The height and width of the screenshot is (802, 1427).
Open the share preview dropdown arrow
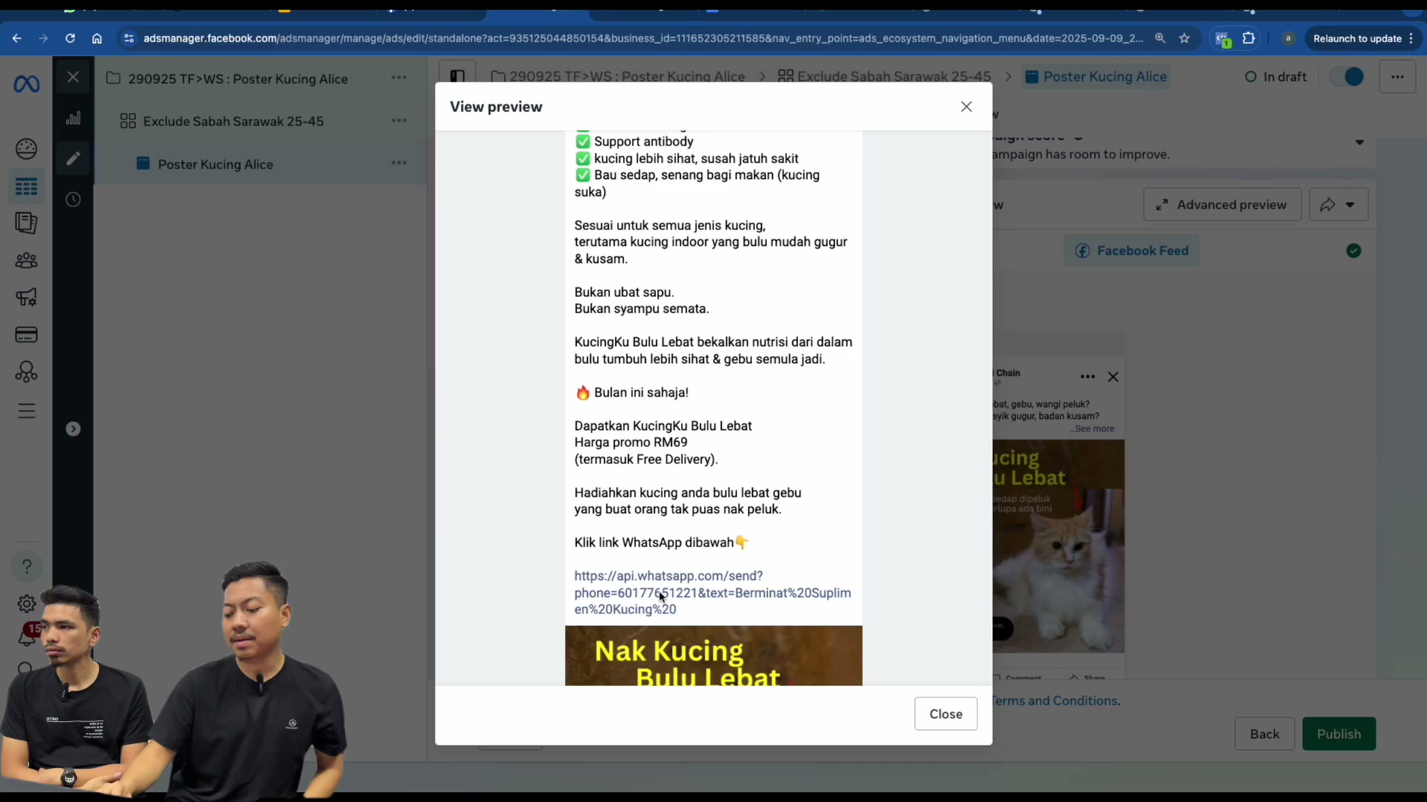click(x=1350, y=205)
